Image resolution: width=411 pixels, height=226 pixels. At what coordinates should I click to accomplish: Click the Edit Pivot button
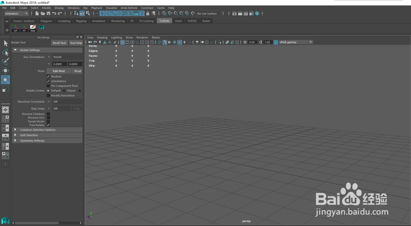pyautogui.click(x=59, y=71)
